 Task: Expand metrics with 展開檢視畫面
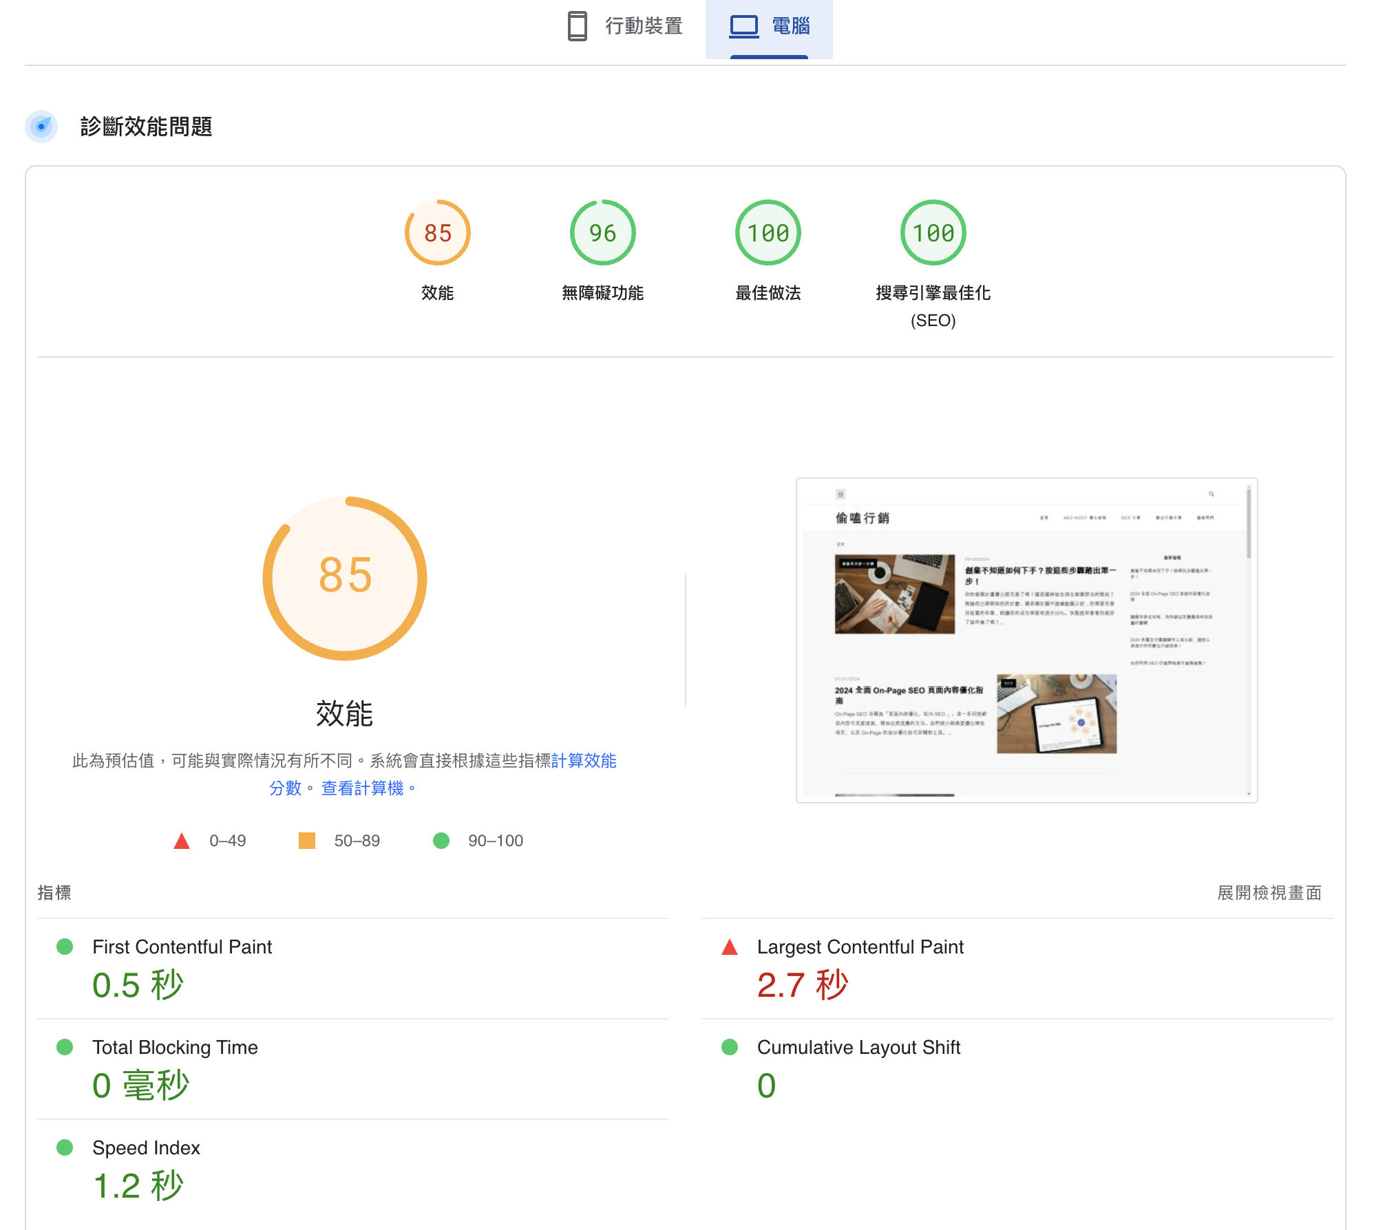1269,893
